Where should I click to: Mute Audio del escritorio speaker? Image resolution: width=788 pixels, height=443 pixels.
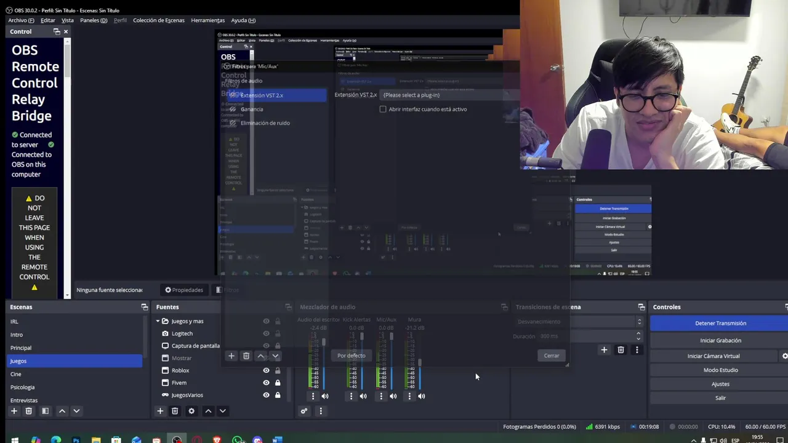click(x=325, y=396)
